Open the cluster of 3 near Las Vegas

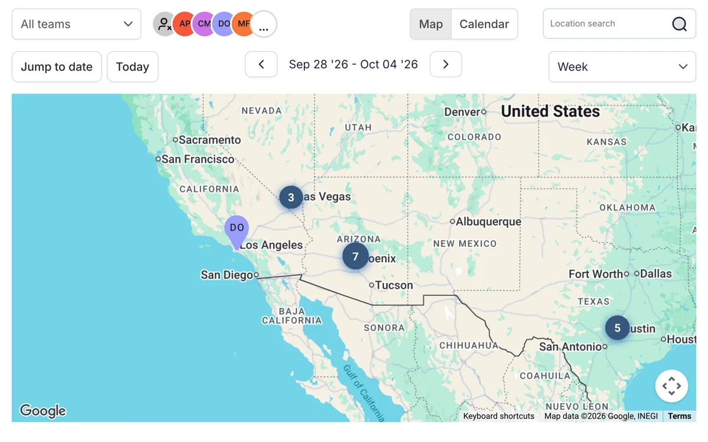click(x=291, y=197)
